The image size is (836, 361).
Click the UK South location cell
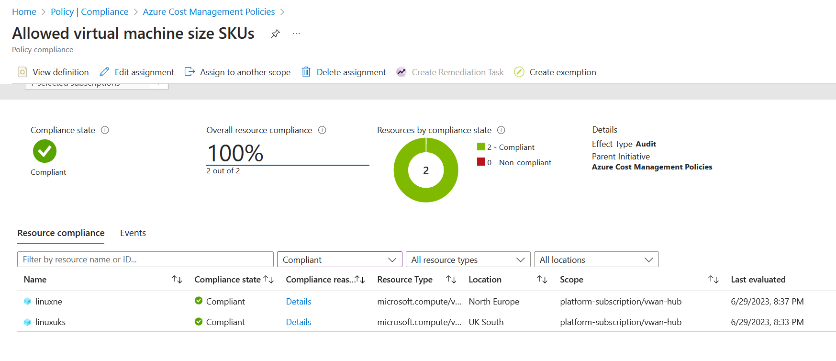pyautogui.click(x=486, y=322)
